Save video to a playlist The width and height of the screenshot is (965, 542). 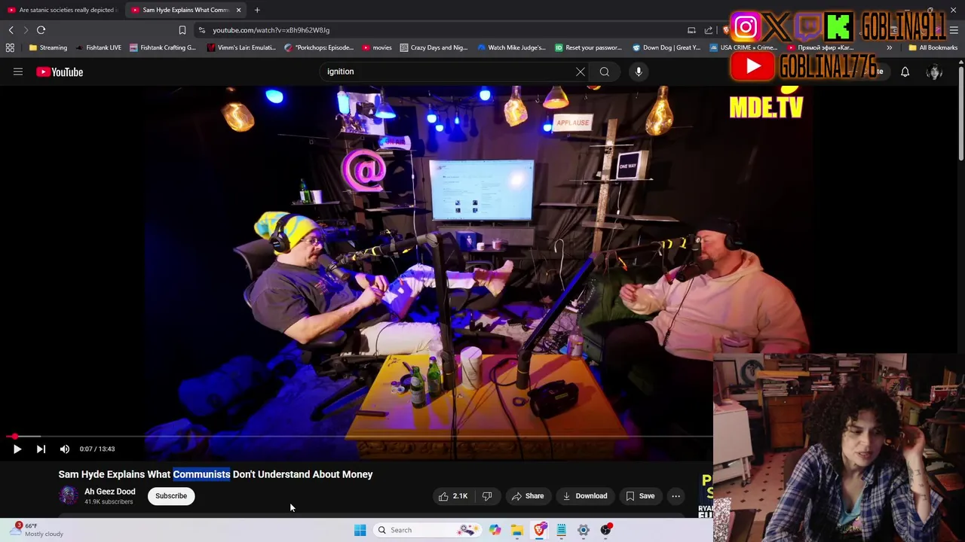(x=640, y=496)
